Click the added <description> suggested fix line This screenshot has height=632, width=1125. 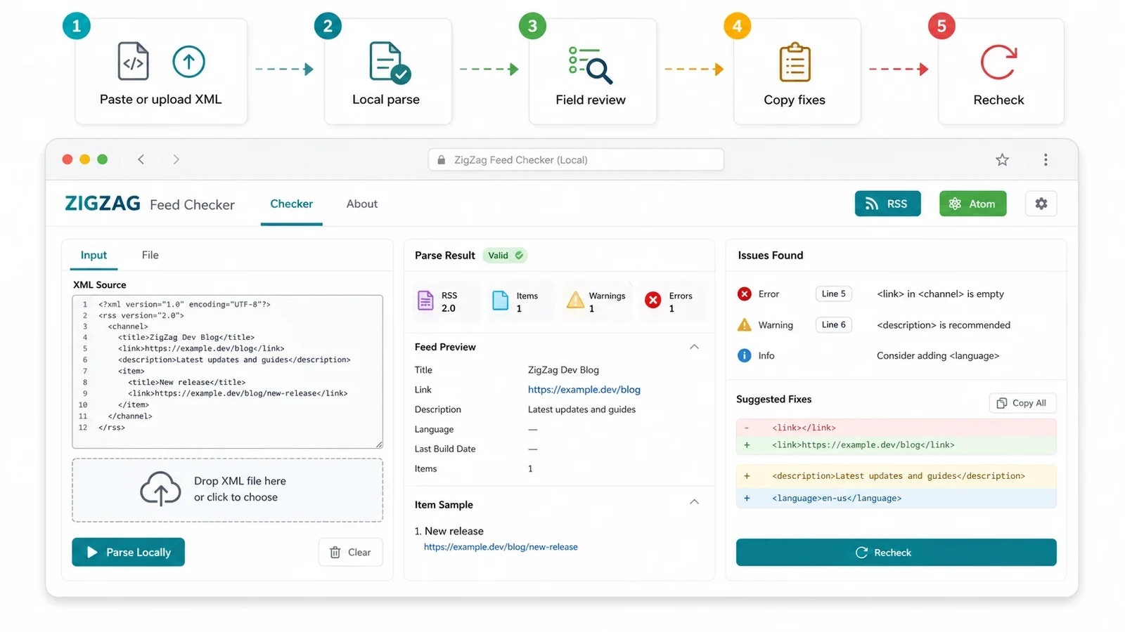896,476
